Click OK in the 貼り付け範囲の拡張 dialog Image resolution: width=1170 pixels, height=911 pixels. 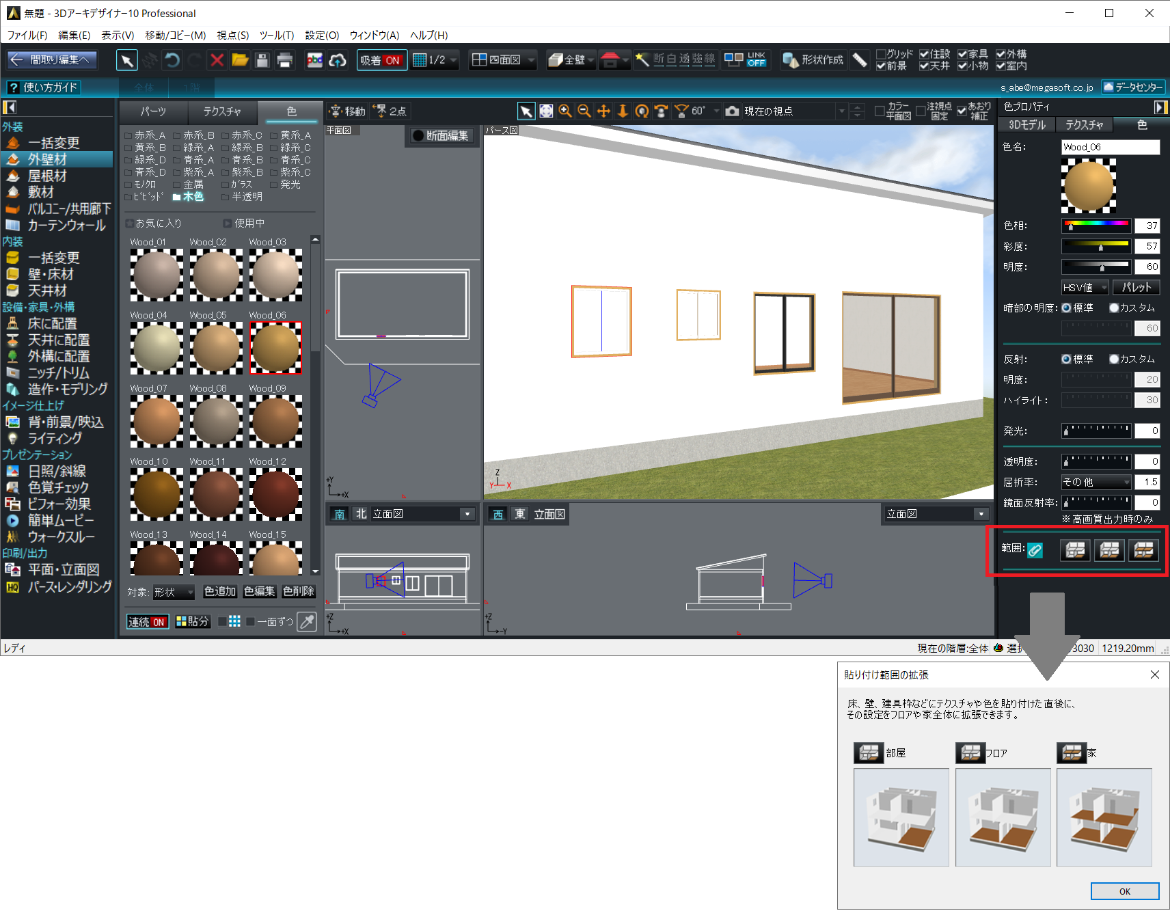1124,891
